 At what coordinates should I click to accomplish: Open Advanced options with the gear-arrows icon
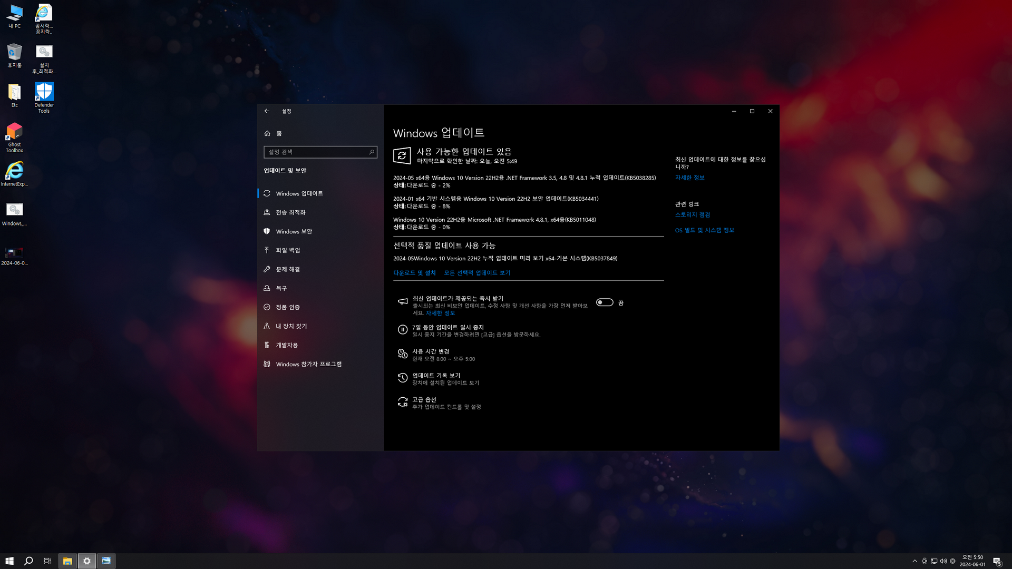tap(403, 403)
